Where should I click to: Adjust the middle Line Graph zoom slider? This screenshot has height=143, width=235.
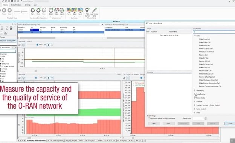[x=36, y=78]
